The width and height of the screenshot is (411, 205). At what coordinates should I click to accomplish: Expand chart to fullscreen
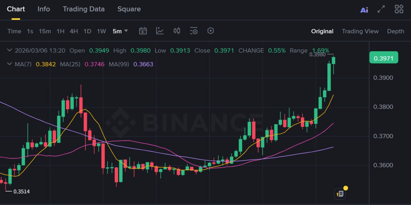coord(381,9)
